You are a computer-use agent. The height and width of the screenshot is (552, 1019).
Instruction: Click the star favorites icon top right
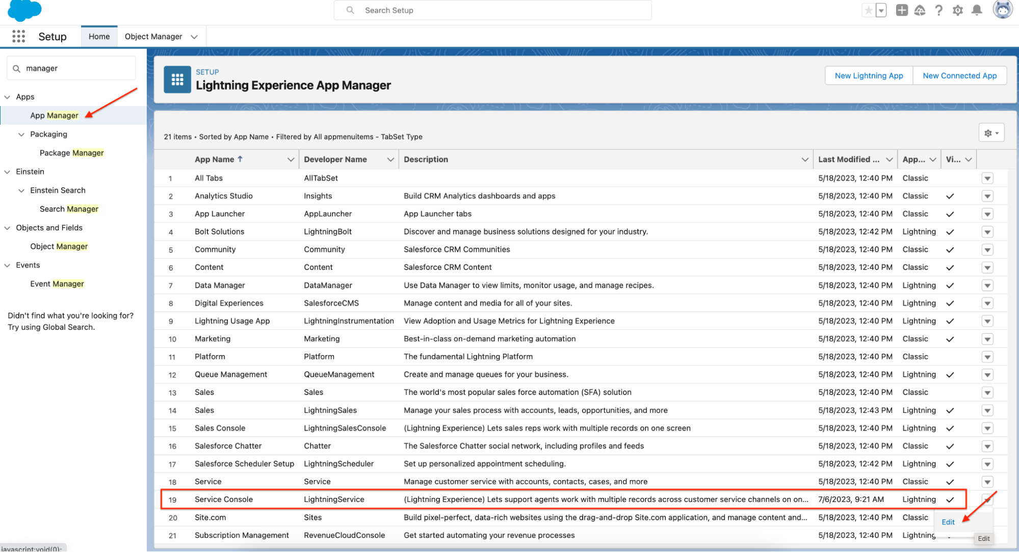coord(869,11)
